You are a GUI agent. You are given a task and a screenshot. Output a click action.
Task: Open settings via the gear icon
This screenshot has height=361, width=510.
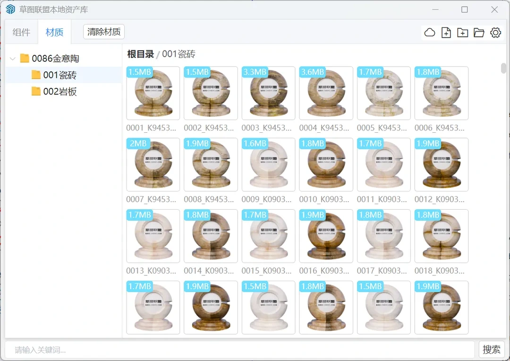coord(495,33)
